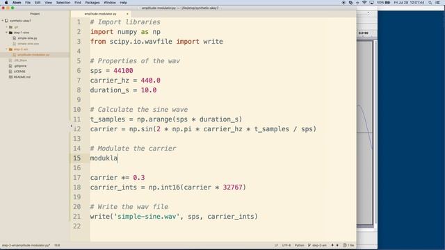Collapse the synthetic-asey7 project root
Image resolution: width=445 pixels, height=250 pixels.
tap(3, 21)
